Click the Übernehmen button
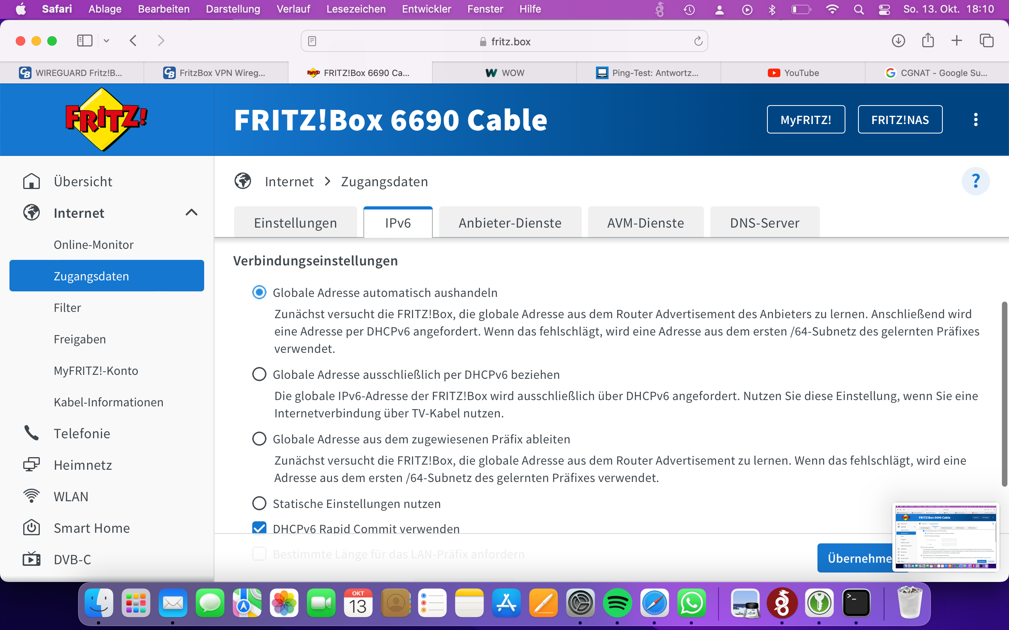Viewport: 1009px width, 630px height. 855,558
